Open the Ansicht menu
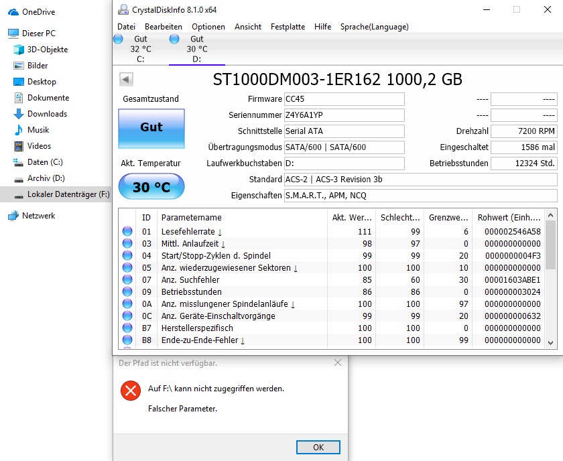 [248, 27]
